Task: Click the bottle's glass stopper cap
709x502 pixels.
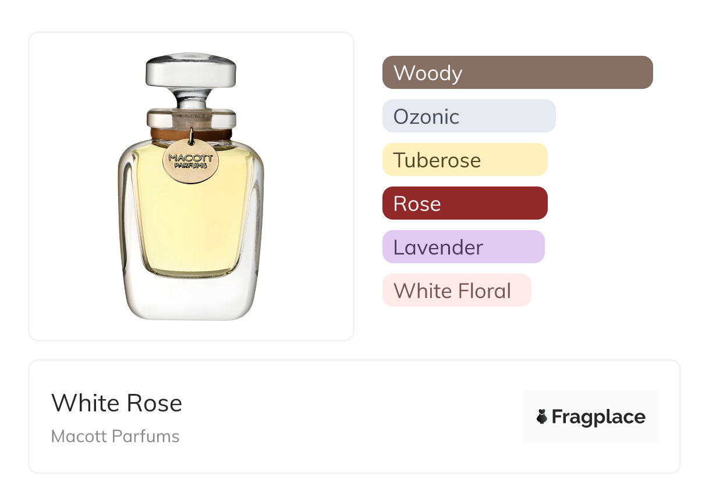Action: (190, 71)
